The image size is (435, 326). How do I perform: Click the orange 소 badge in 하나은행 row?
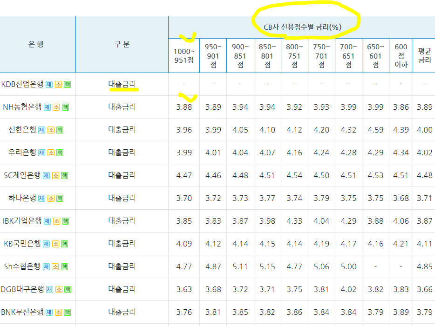click(x=51, y=198)
